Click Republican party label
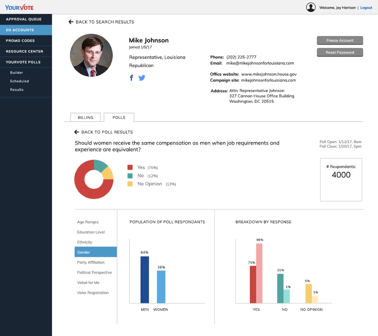 (x=141, y=66)
